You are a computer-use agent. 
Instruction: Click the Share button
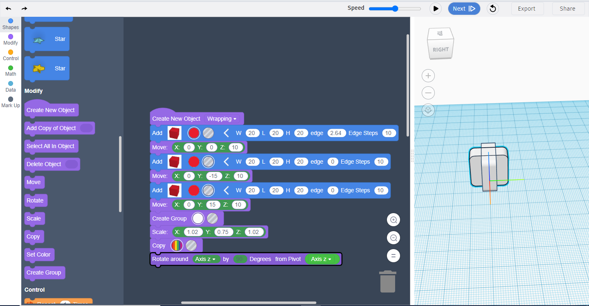567,9
